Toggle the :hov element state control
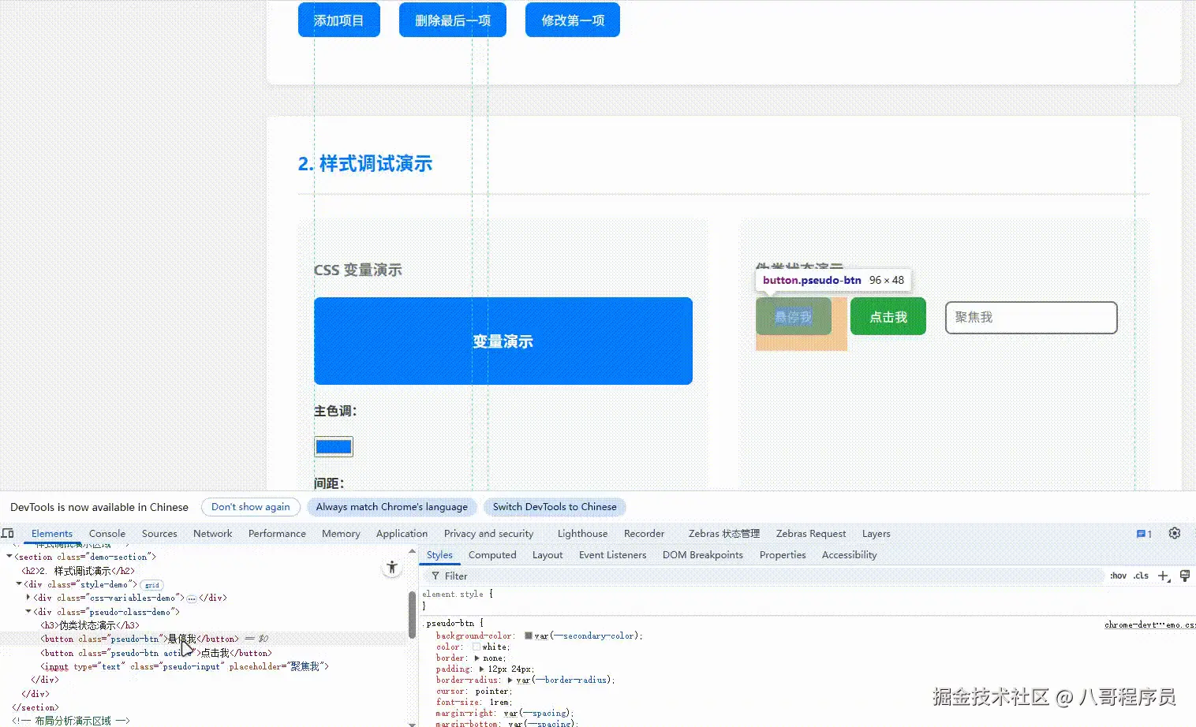1196x727 pixels. pos(1118,576)
